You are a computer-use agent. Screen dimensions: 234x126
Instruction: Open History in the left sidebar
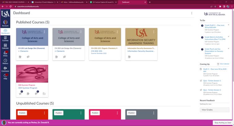coord(5,61)
